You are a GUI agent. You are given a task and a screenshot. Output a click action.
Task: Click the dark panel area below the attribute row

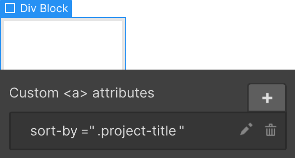147,154
